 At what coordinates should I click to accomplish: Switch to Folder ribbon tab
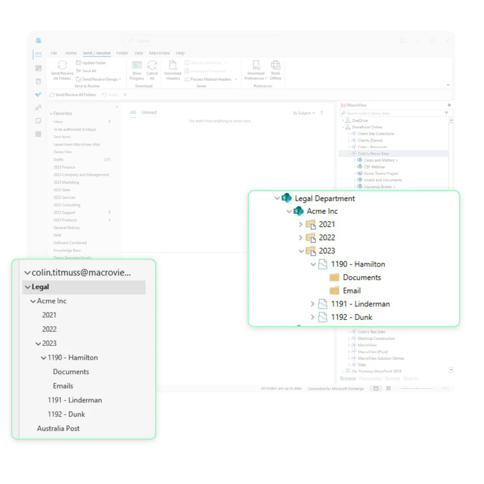click(122, 53)
